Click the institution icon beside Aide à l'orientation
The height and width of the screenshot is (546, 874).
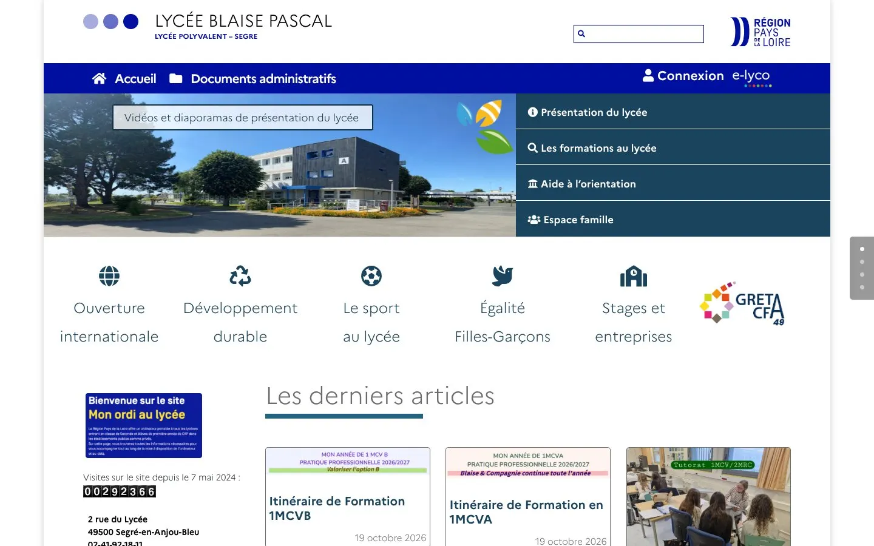(533, 184)
